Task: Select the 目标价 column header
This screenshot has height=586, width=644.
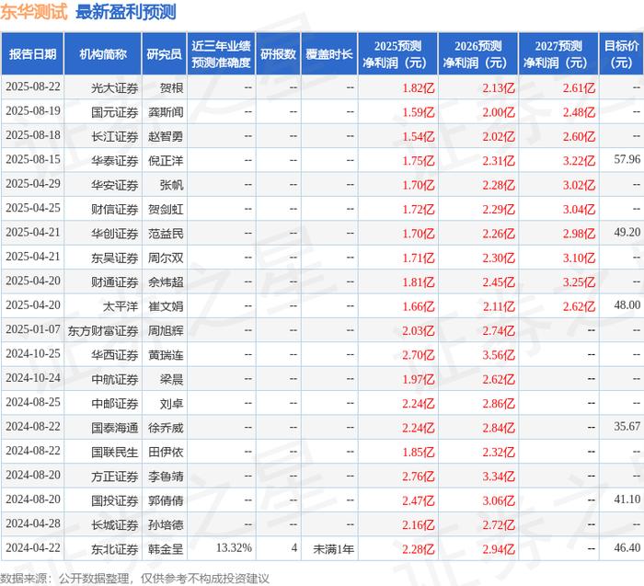Action: coord(621,53)
